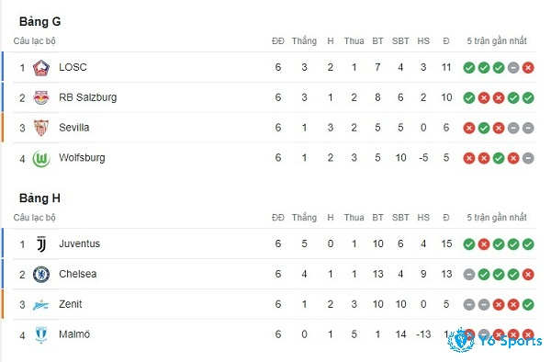The height and width of the screenshot is (362, 551).
Task: Click Juventus's red loss icon in recent form
Action: (x=484, y=243)
